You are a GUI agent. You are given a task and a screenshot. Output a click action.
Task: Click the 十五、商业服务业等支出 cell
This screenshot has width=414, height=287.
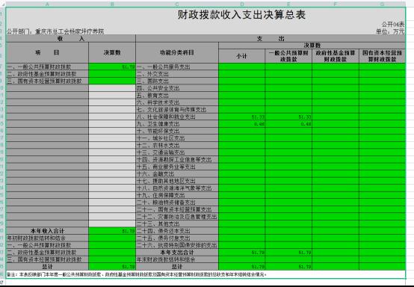pos(177,167)
